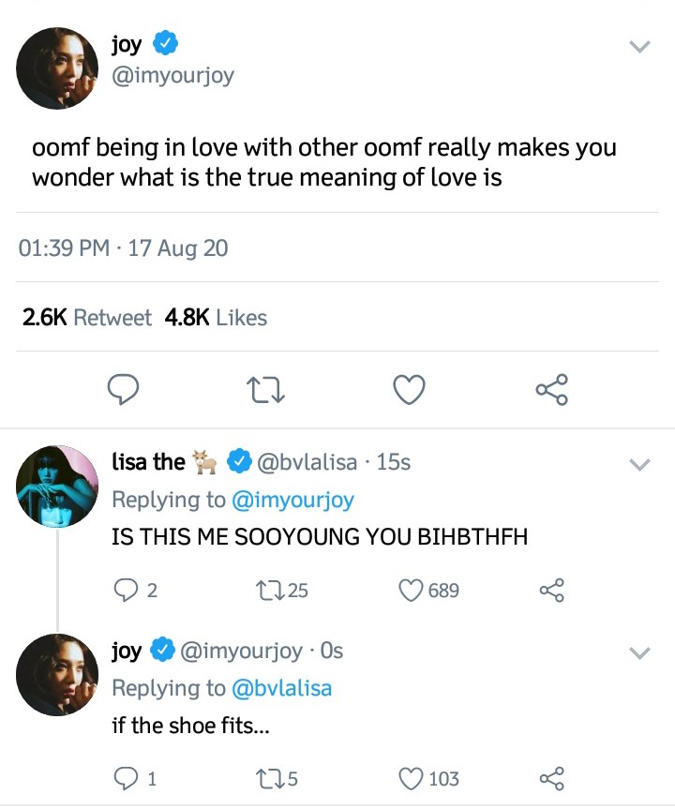Expand options chevron on lisa's reply

point(639,464)
